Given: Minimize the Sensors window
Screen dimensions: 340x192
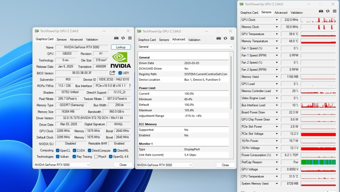Looking at the screenshot, I should coord(309,4).
